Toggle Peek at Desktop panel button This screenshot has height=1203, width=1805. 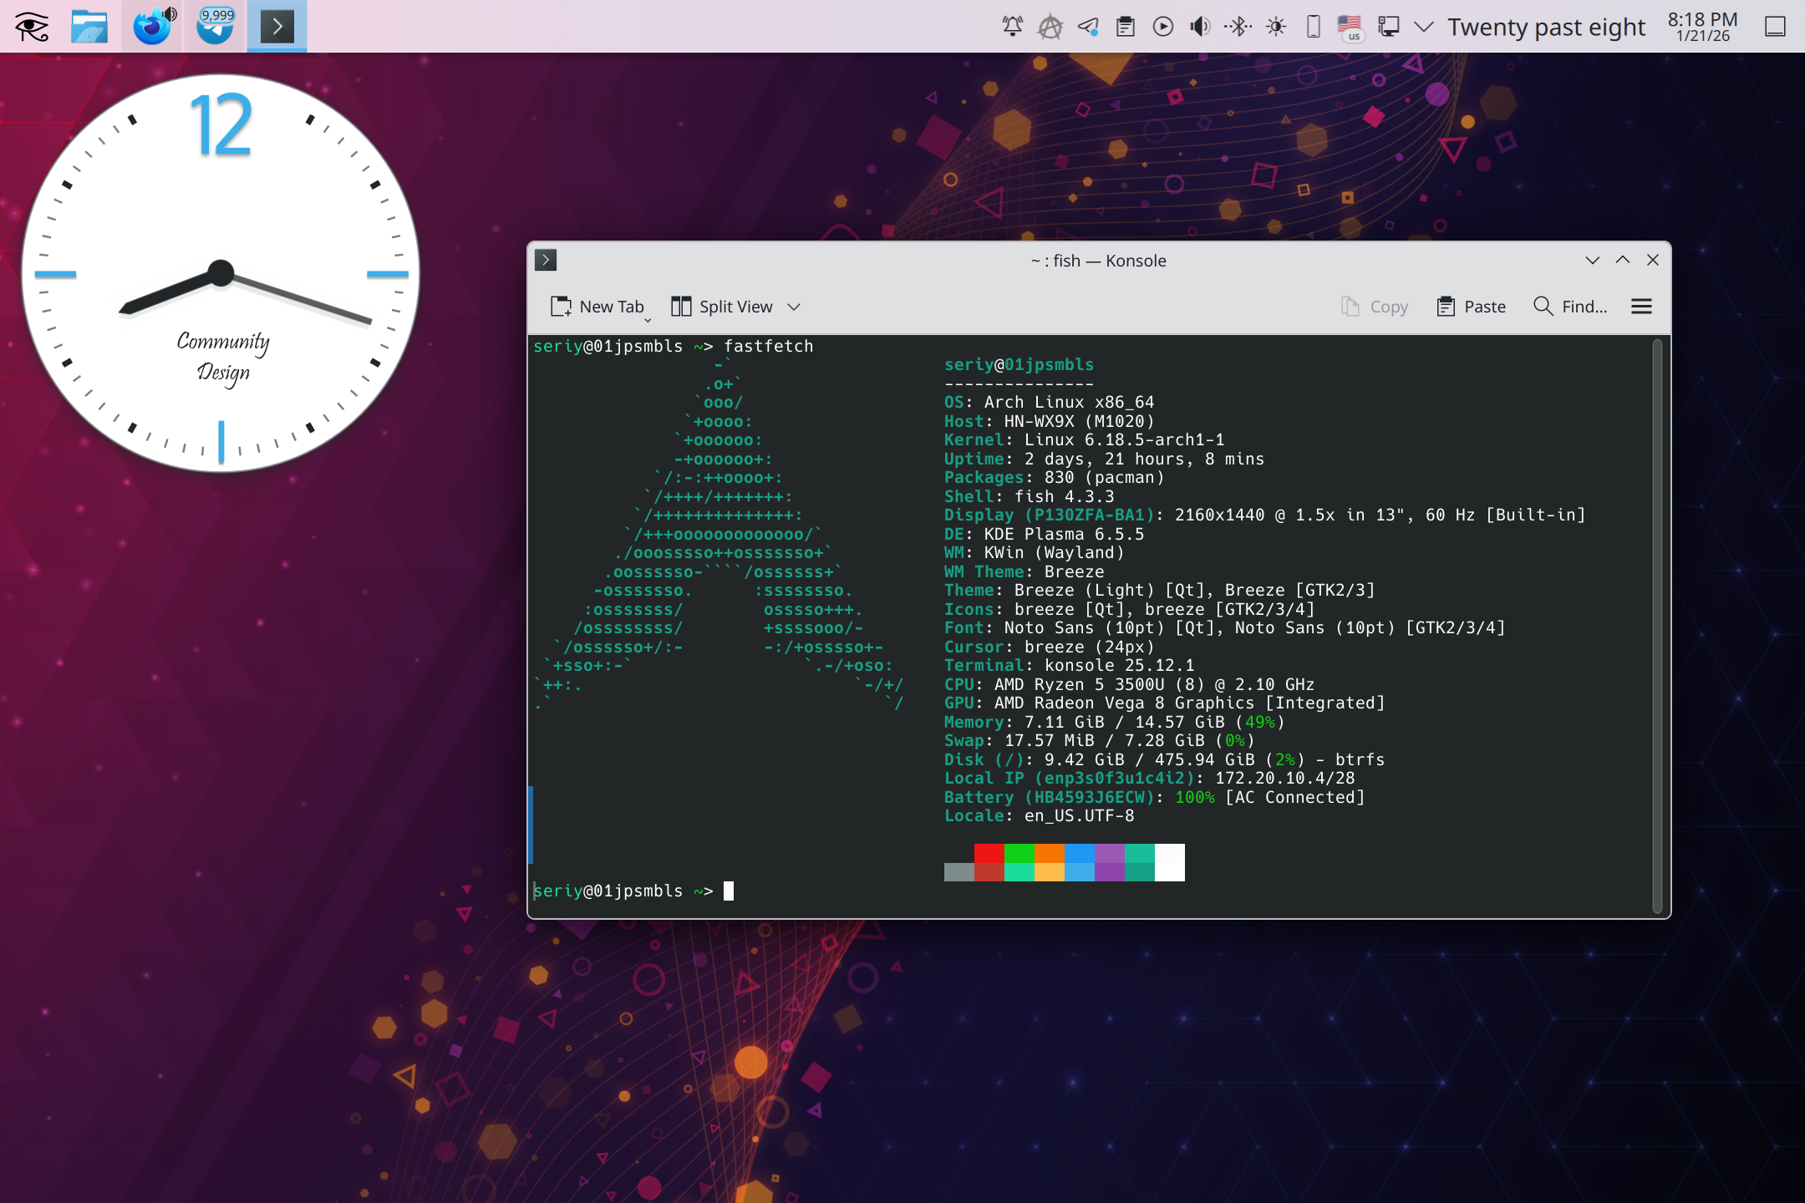1775,27
